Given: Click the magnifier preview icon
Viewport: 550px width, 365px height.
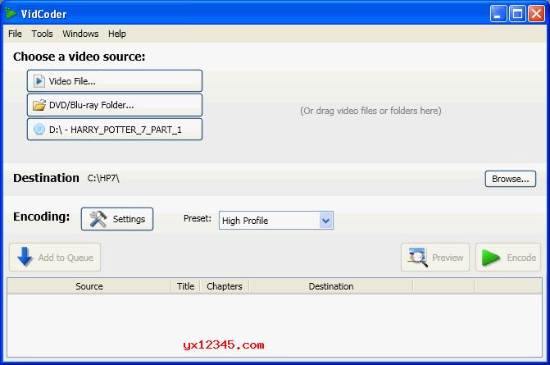Looking at the screenshot, I should pos(417,258).
